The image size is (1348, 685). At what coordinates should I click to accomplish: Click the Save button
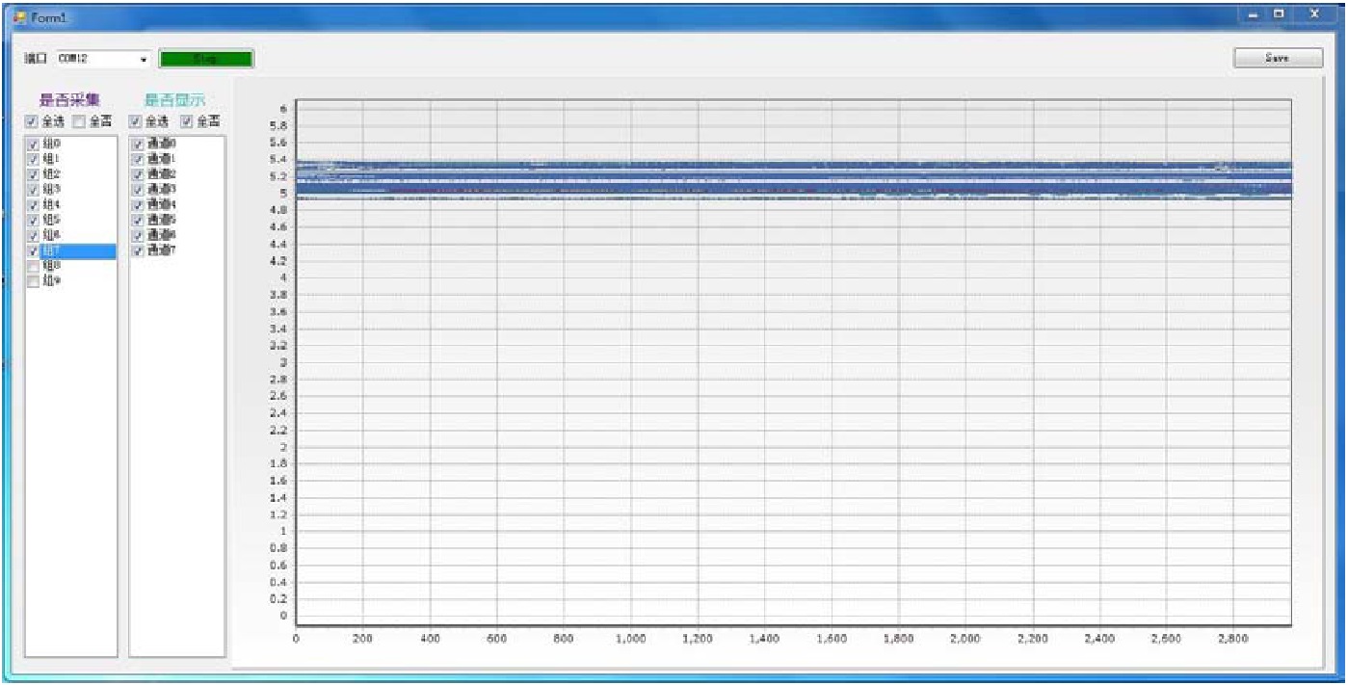[x=1278, y=58]
